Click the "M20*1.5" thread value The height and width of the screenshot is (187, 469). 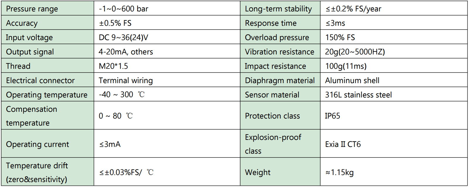113,66
